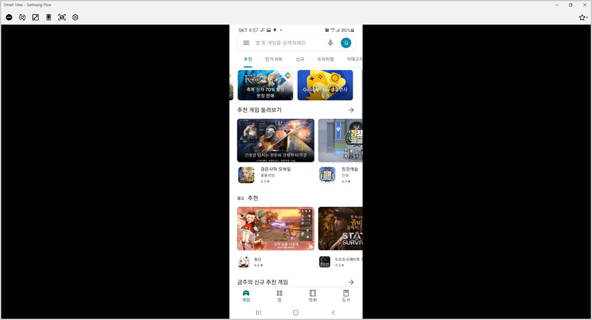Tap the Android recent apps button
The width and height of the screenshot is (592, 320).
click(x=258, y=313)
